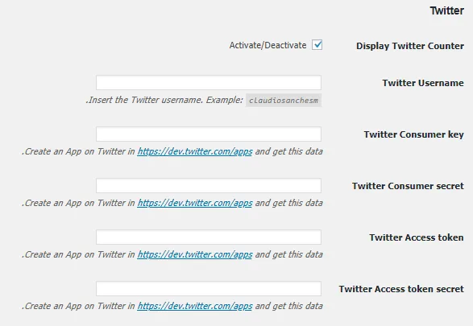The width and height of the screenshot is (473, 326).
Task: Open dev.twitter.com/apps link under Access token secret
Action: point(195,306)
